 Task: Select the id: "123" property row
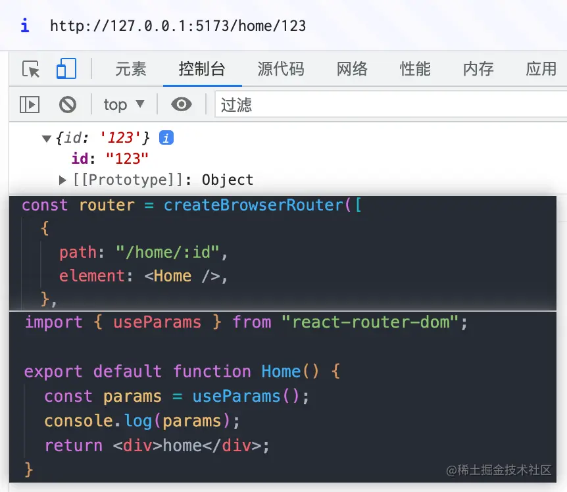110,159
